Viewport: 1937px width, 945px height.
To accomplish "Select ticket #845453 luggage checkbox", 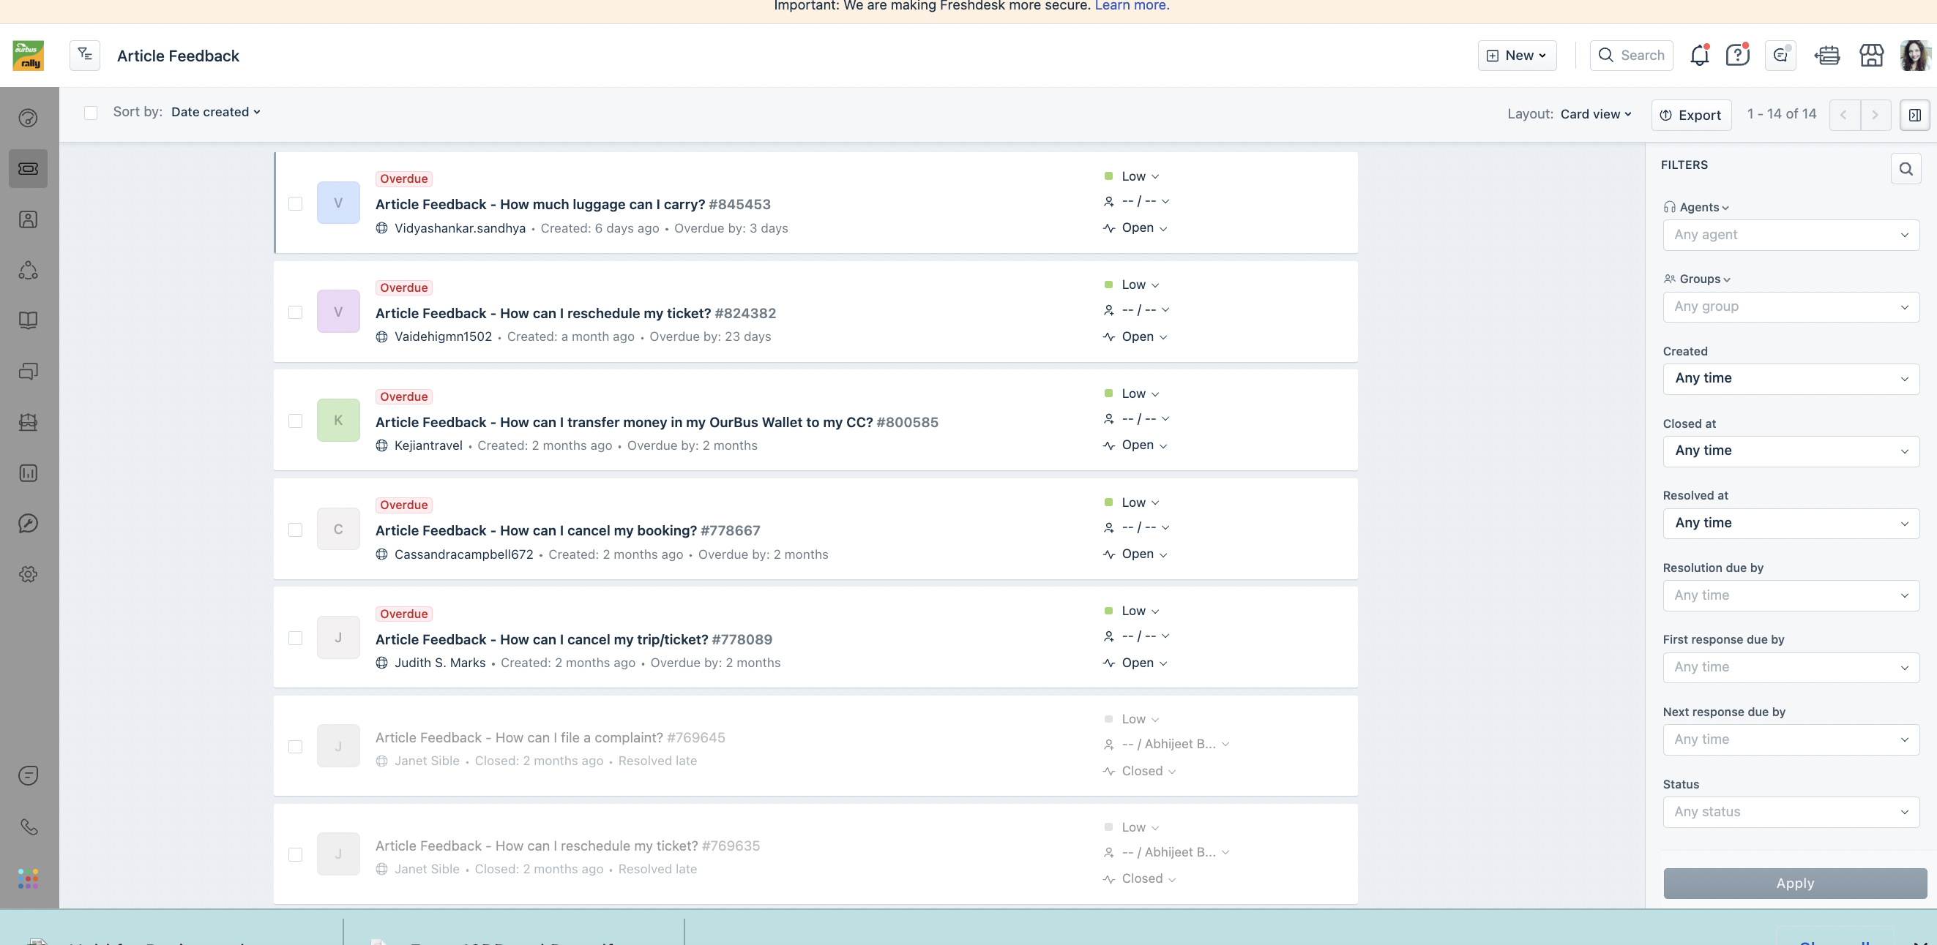I will click(296, 203).
